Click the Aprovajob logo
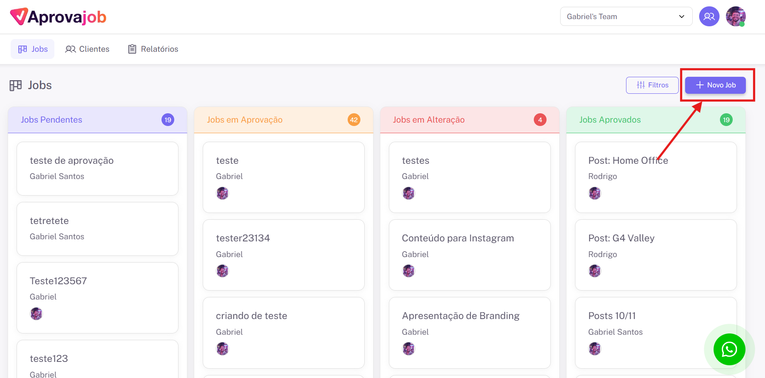 coord(58,17)
